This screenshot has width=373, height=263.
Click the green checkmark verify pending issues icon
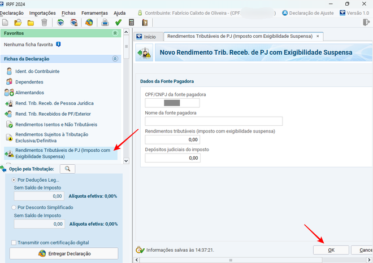pos(118,23)
